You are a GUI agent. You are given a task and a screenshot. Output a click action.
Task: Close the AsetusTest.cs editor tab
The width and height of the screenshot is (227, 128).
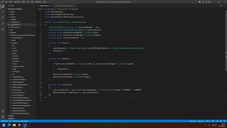point(50,6)
